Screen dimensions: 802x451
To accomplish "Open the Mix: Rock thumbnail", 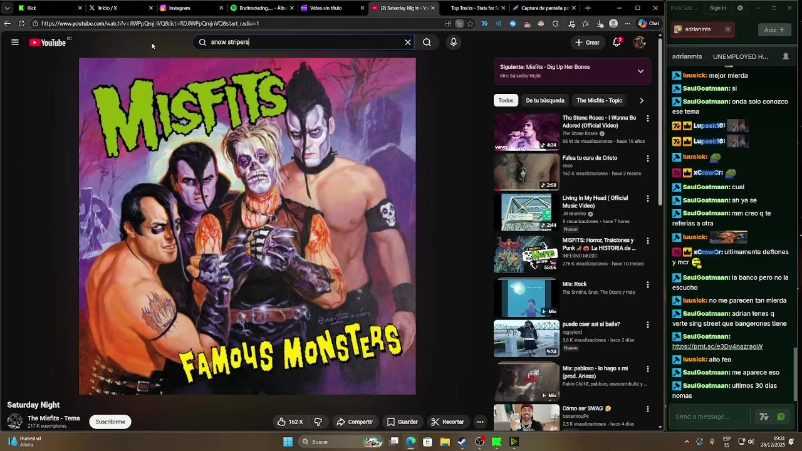I will pos(526,298).
